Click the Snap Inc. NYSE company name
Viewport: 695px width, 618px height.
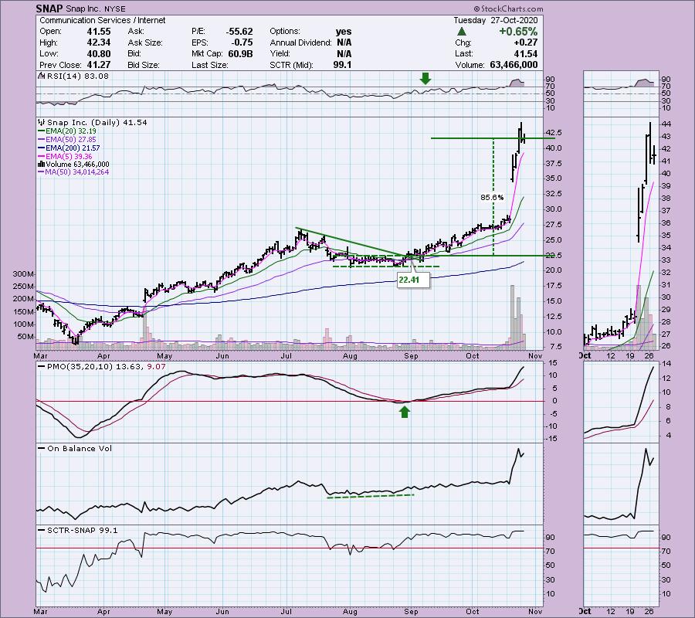[95, 8]
